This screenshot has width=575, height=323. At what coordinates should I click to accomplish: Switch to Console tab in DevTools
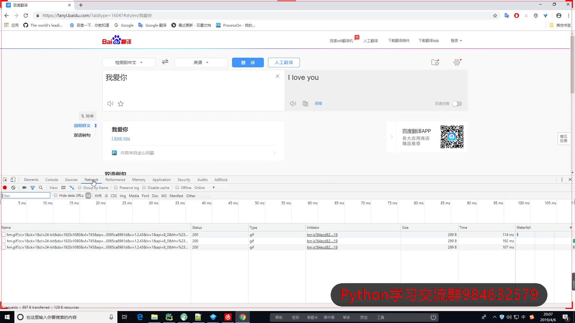pos(52,179)
